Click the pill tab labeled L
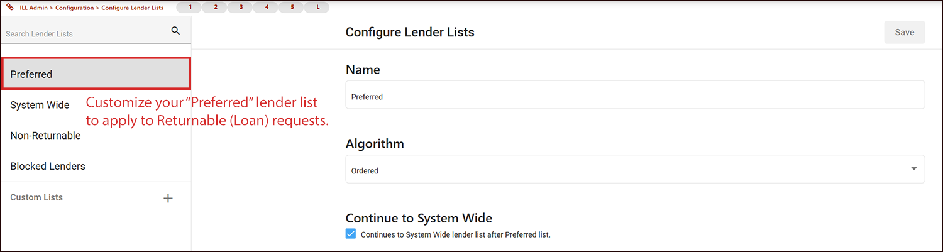 [x=317, y=8]
